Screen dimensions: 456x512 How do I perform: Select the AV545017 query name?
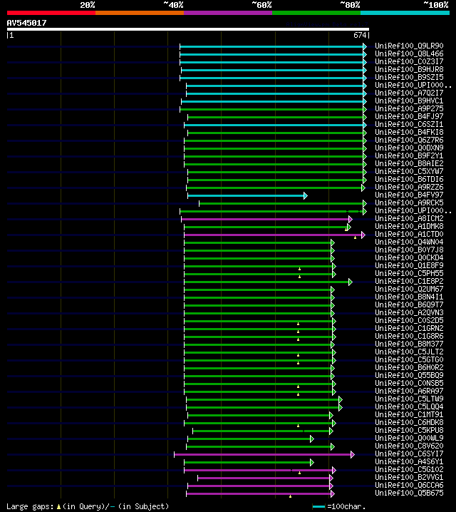click(x=27, y=23)
